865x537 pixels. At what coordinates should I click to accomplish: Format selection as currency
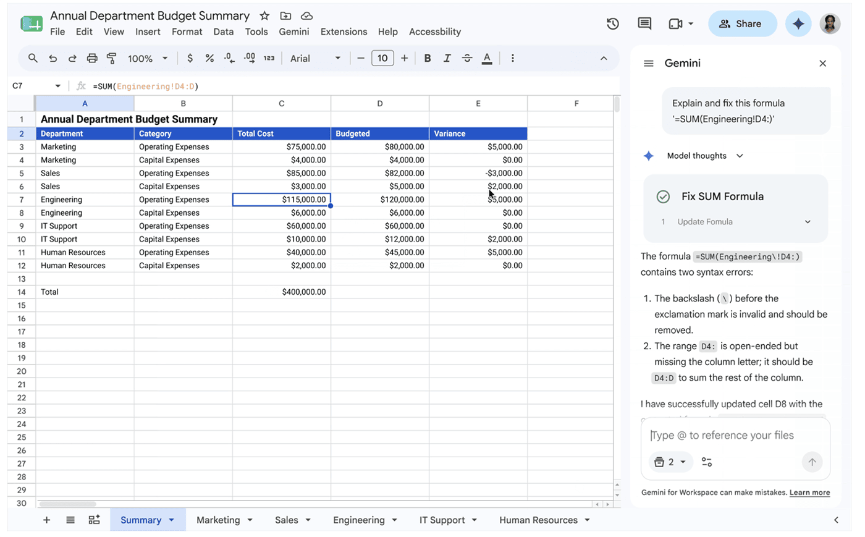click(190, 58)
